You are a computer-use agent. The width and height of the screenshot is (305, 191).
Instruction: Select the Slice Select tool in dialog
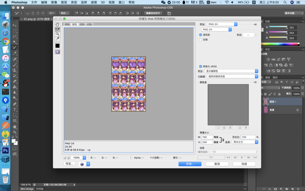[x=58, y=29]
